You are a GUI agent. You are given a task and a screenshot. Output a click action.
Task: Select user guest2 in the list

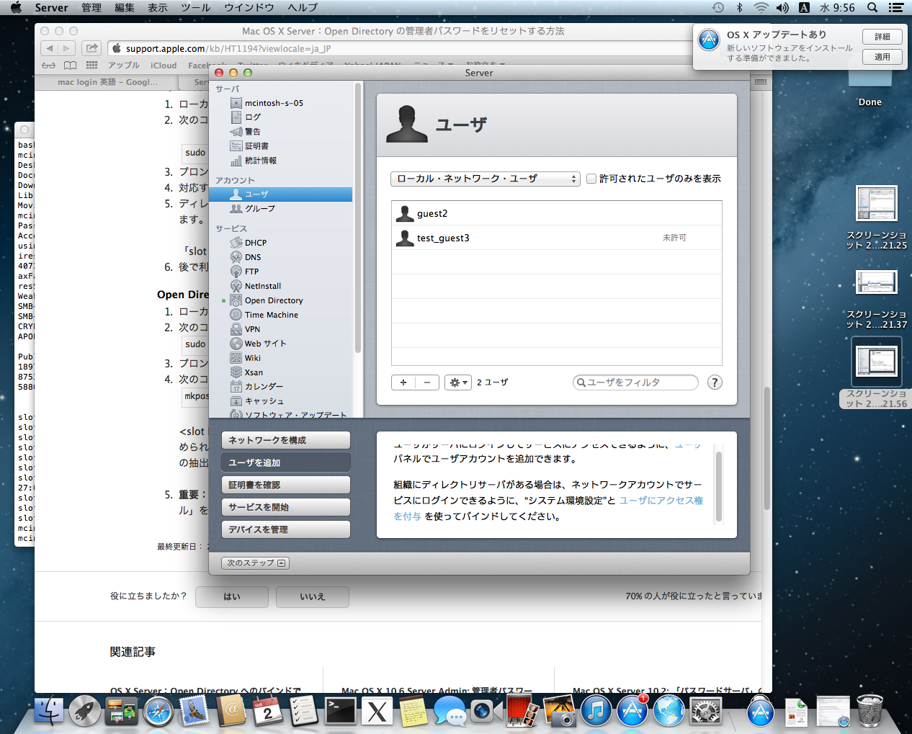(x=557, y=213)
